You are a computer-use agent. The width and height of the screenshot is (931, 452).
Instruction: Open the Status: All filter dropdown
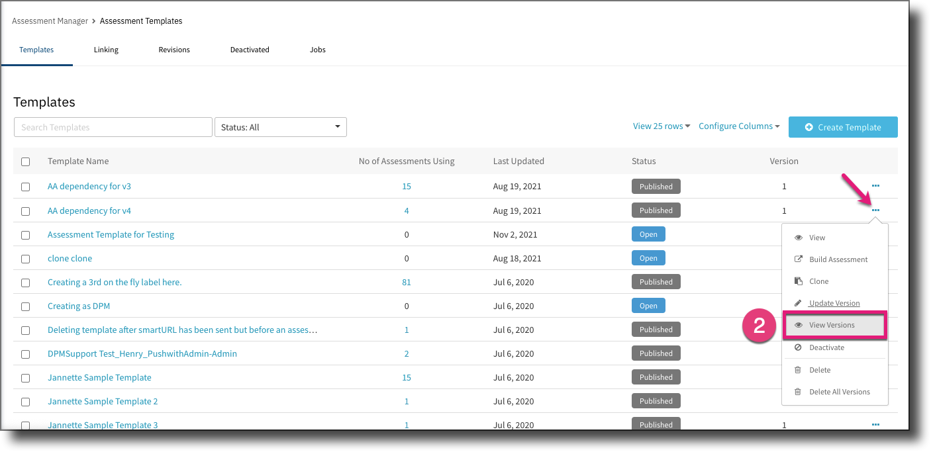[280, 126]
